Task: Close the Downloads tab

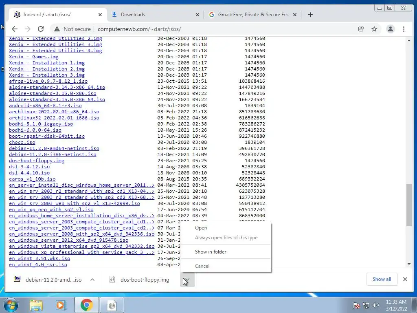Action: (x=198, y=15)
